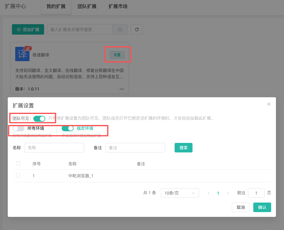Click the search magnifier icon button
Screen dimensions: 284x230
[120, 30]
